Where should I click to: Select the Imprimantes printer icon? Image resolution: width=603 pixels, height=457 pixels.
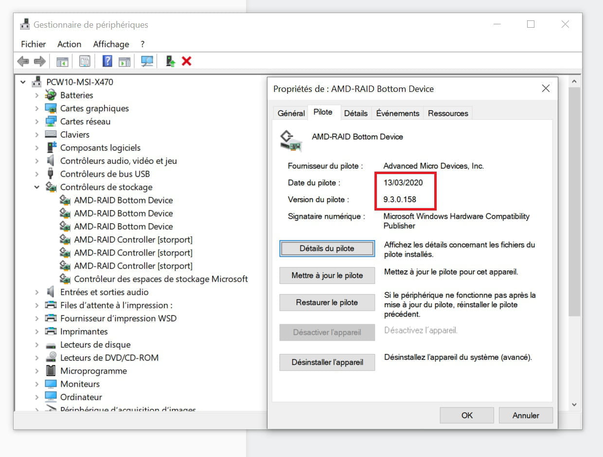point(51,331)
